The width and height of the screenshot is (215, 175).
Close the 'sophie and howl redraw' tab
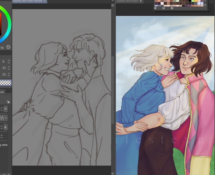tap(44, 1)
